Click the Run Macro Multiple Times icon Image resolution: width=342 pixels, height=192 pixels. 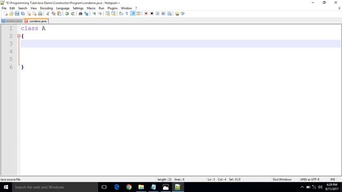point(164,14)
